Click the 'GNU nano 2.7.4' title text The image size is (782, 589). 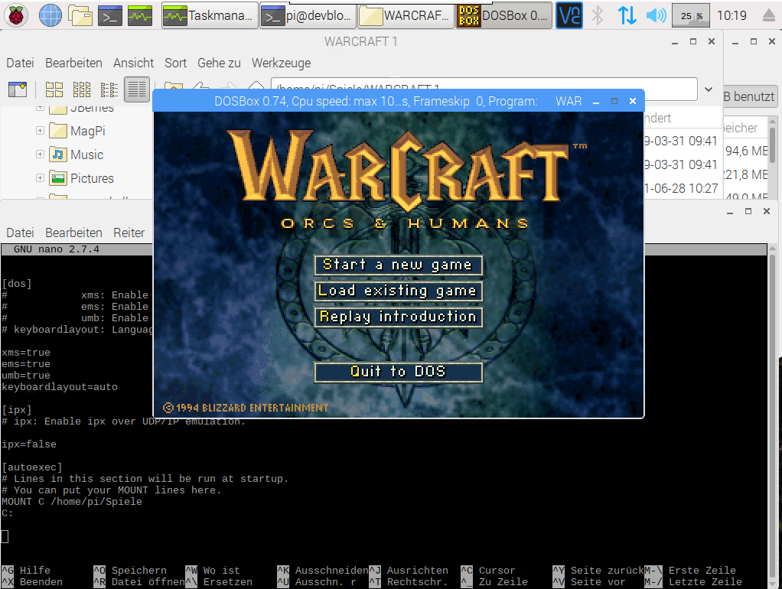pos(57,249)
